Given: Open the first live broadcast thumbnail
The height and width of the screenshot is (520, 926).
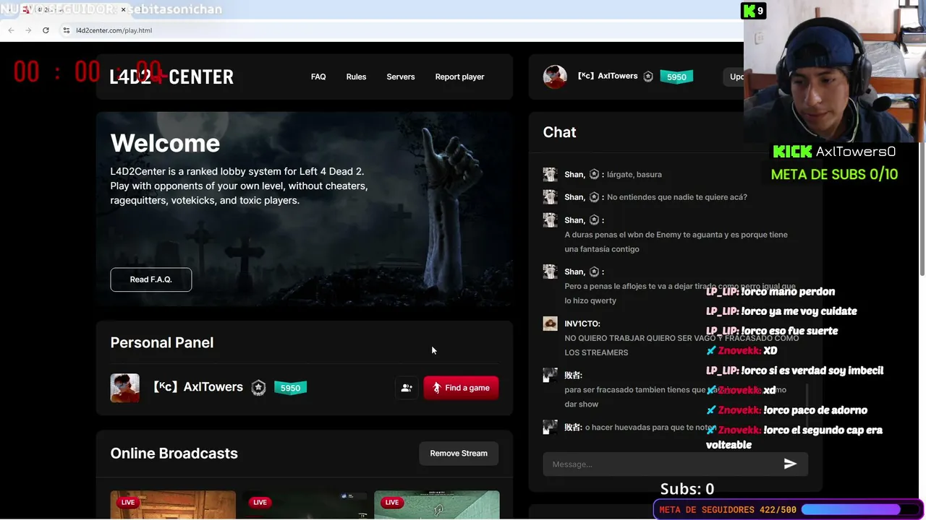Looking at the screenshot, I should point(173,505).
